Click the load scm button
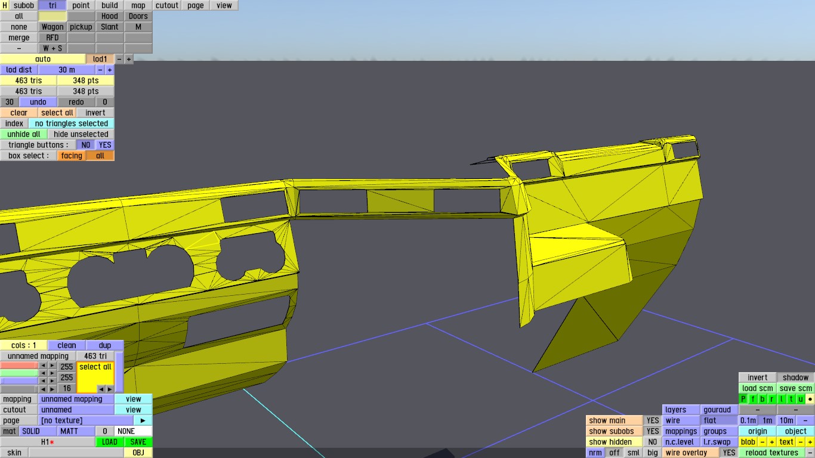The width and height of the screenshot is (815, 458). click(x=758, y=388)
